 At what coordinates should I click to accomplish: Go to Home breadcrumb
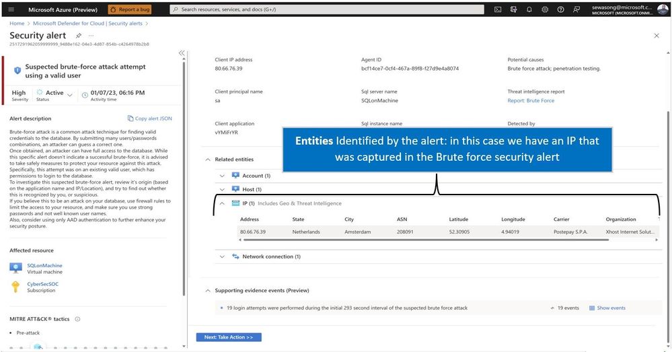click(17, 23)
